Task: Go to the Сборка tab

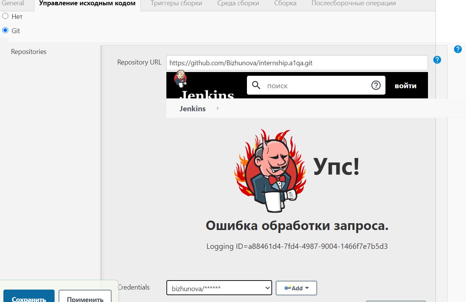Action: [x=285, y=3]
